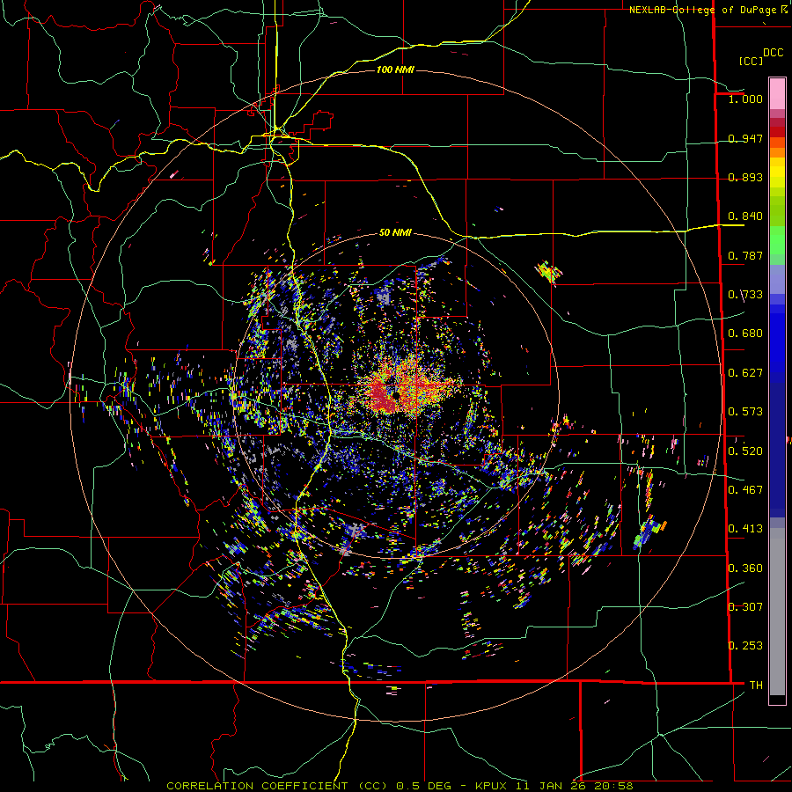The width and height of the screenshot is (792, 792).
Task: Click the 0.307 scale value
Action: (x=745, y=606)
